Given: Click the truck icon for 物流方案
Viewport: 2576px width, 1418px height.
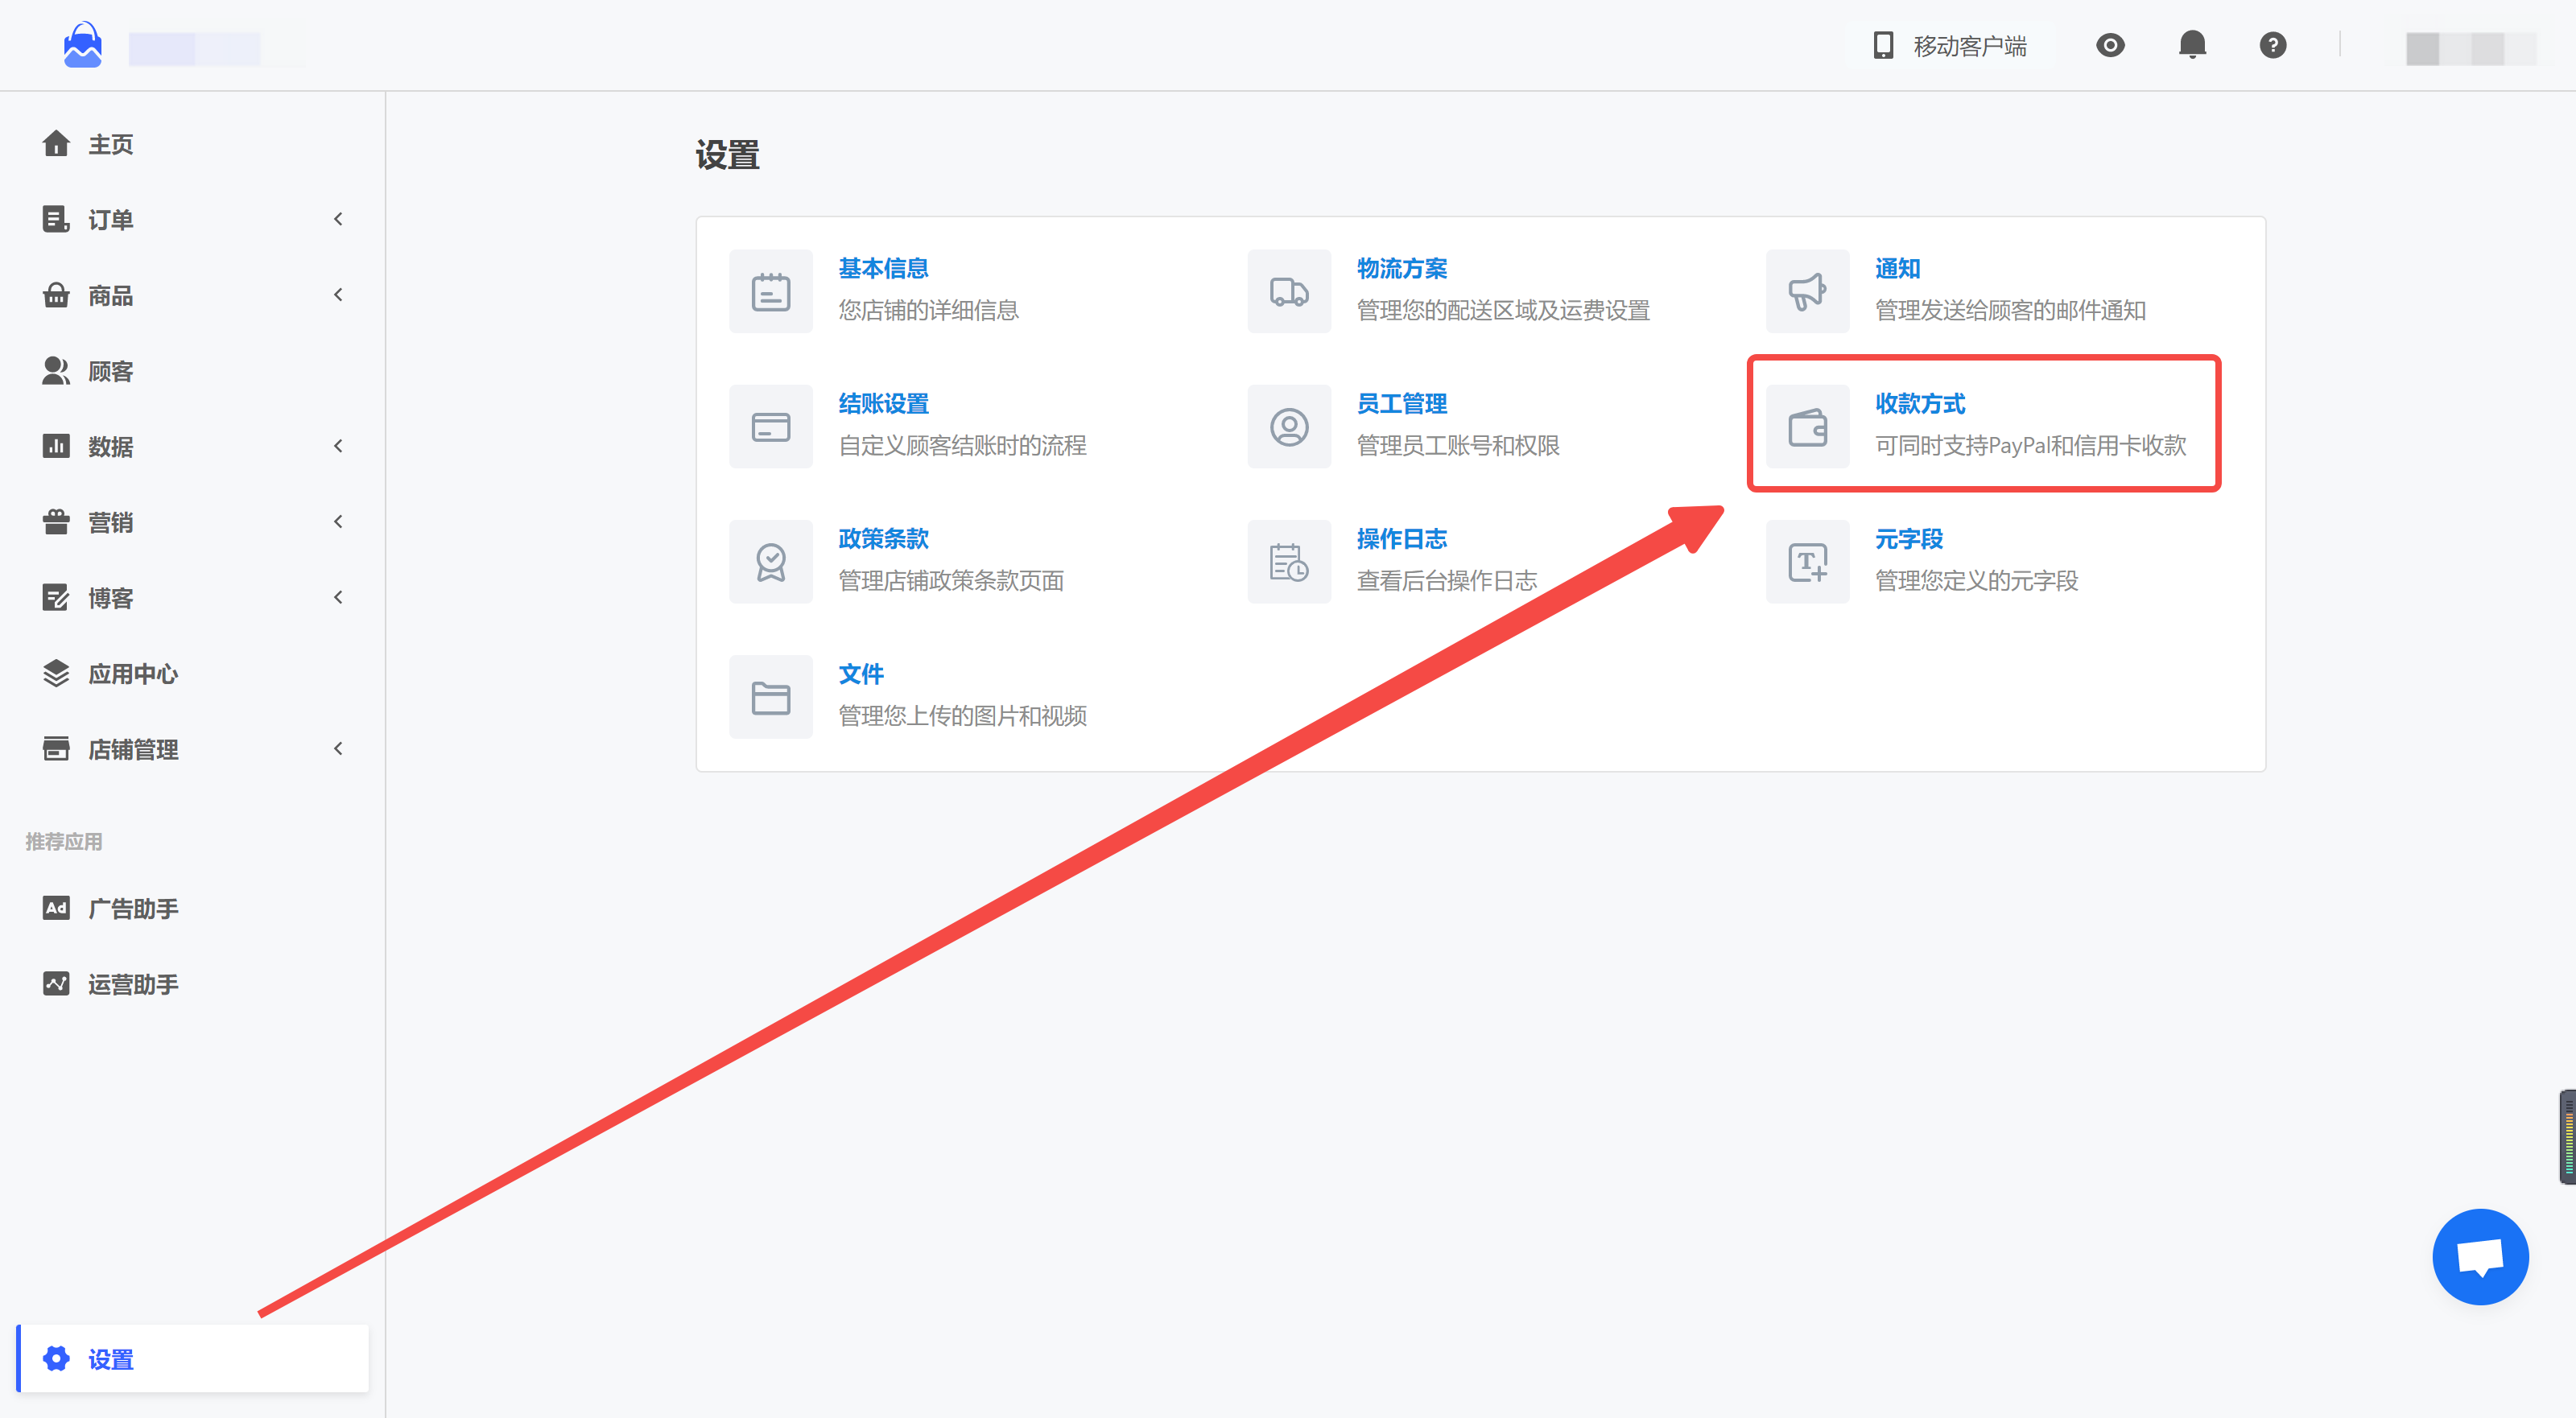Looking at the screenshot, I should pos(1288,291).
